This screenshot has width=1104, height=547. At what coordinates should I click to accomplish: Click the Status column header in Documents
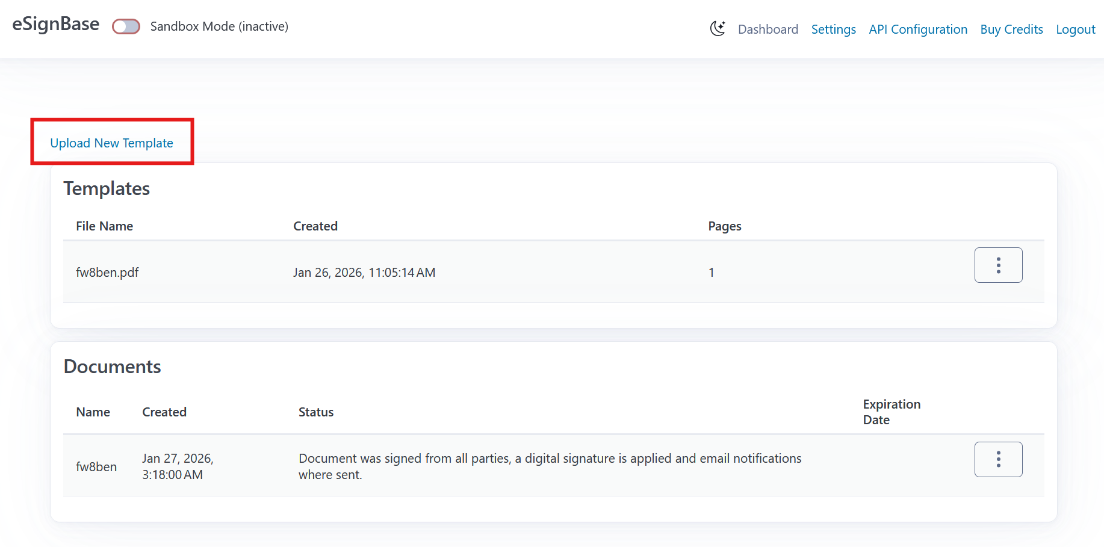pyautogui.click(x=316, y=412)
